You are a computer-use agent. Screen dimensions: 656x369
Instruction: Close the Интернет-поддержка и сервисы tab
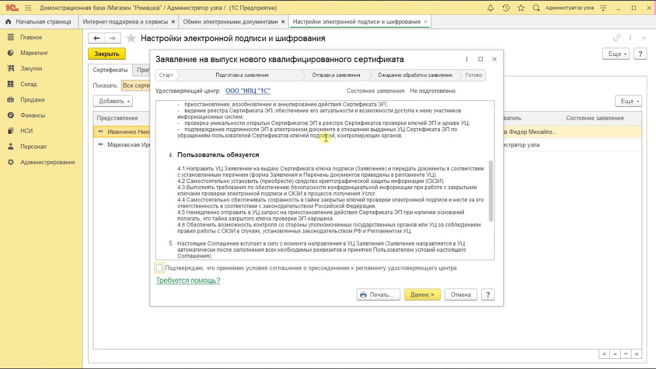pyautogui.click(x=173, y=22)
